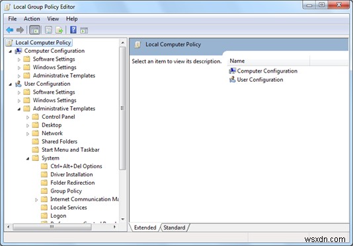
Task: Click Start Menu and Taskbar folder icon
Action: pyautogui.click(x=35, y=150)
